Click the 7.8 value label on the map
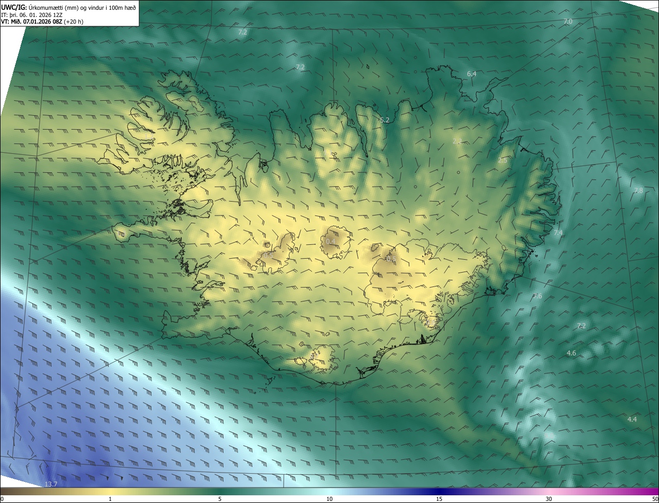The image size is (659, 503). [638, 190]
